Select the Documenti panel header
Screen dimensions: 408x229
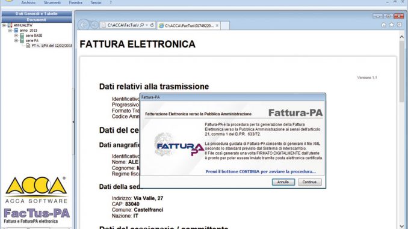[x=37, y=20]
